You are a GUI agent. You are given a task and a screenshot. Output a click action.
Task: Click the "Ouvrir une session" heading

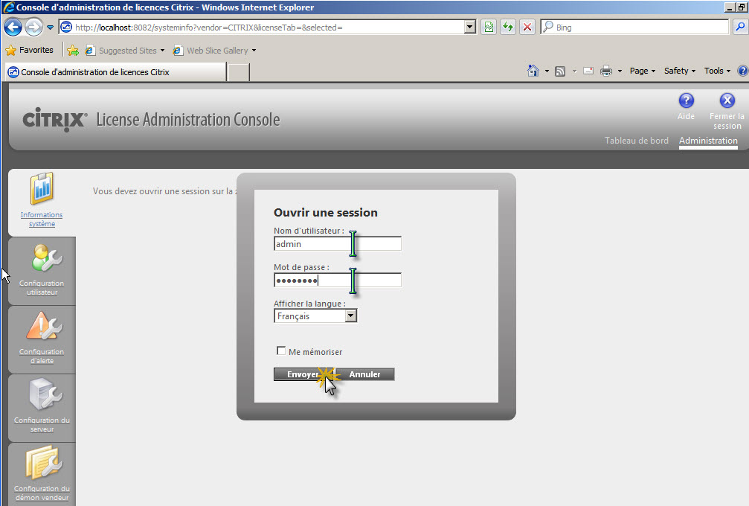coord(325,213)
